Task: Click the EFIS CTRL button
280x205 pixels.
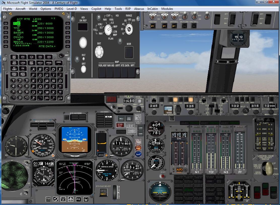Action: click(129, 118)
